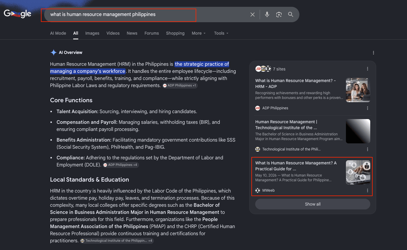Click the Google logo

click(17, 14)
